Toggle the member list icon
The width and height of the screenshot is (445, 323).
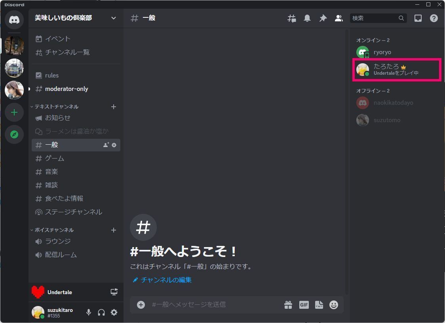tap(339, 19)
